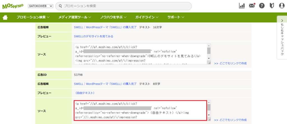The height and width of the screenshot is (124, 287).
Task: Click lower どこでもリンクで作成 link
Action: coord(230,120)
